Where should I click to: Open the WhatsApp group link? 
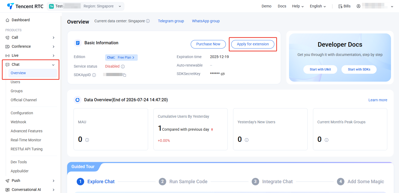(x=206, y=21)
